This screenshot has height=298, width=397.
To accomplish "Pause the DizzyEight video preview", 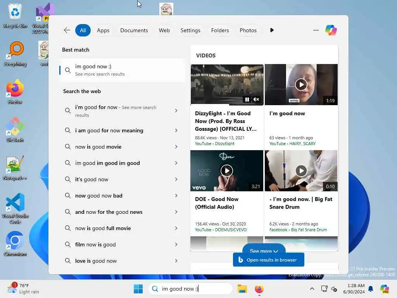I will [247, 100].
